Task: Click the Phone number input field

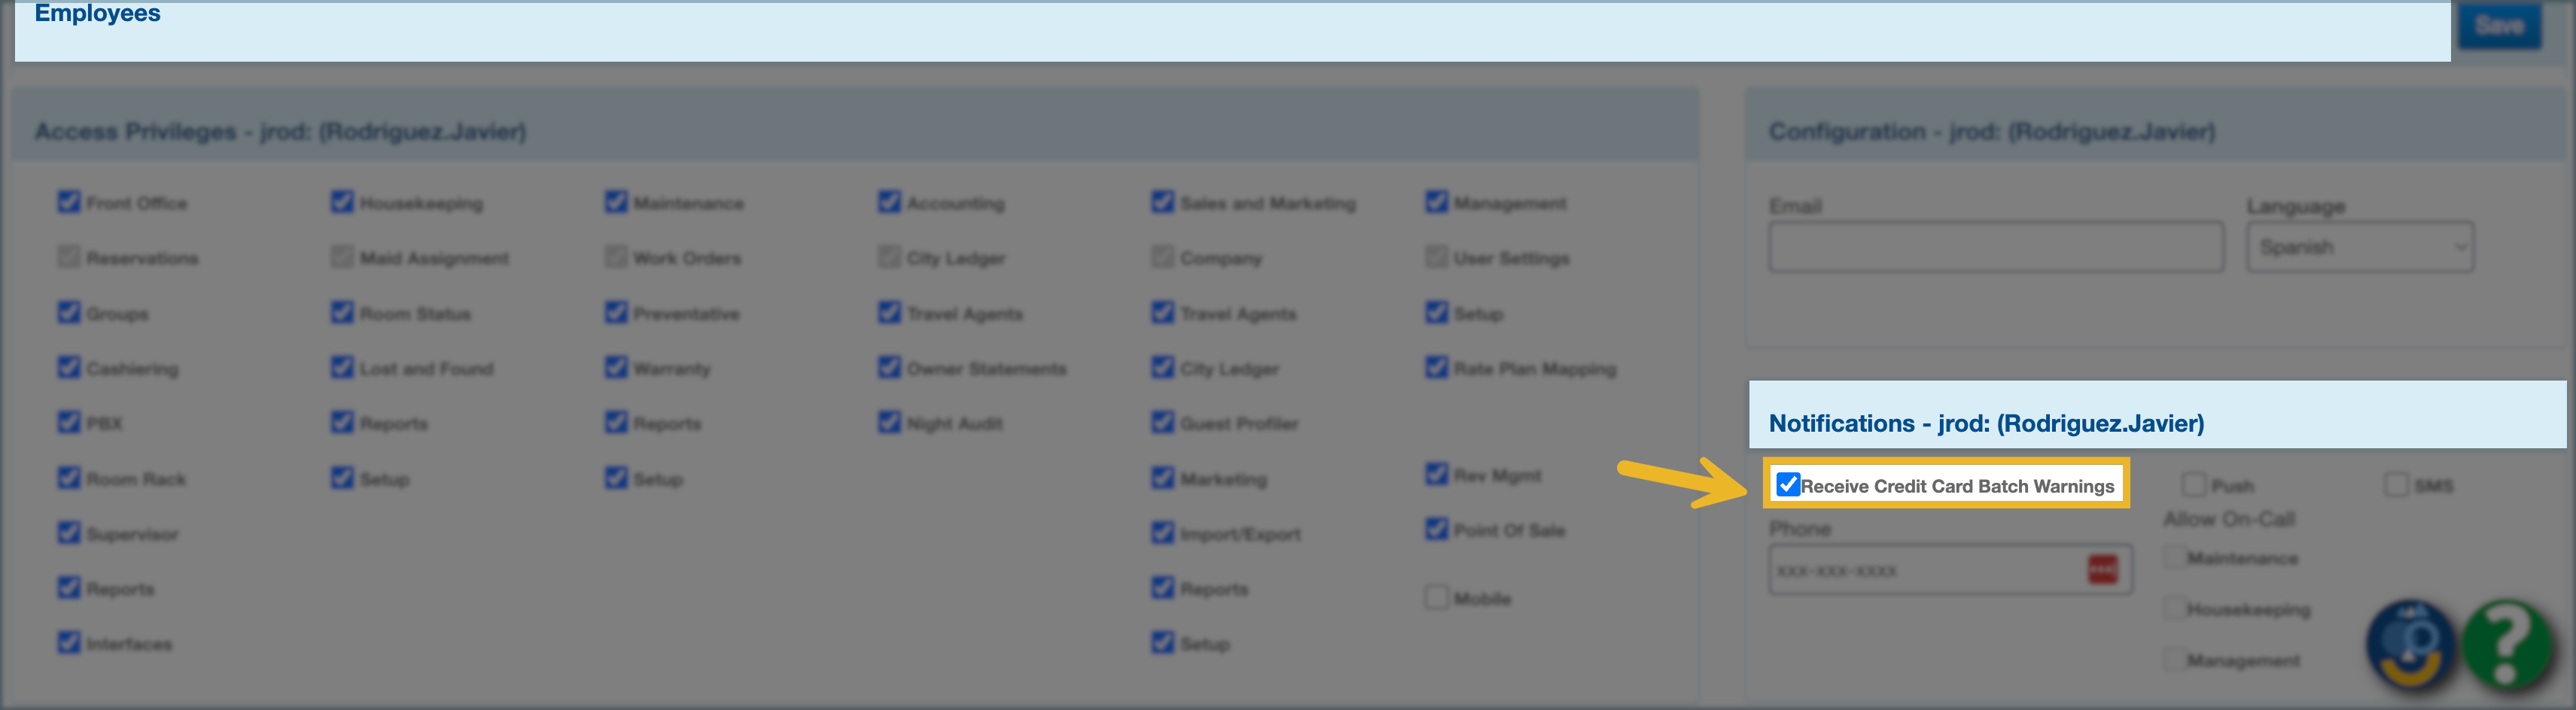Action: point(1925,570)
